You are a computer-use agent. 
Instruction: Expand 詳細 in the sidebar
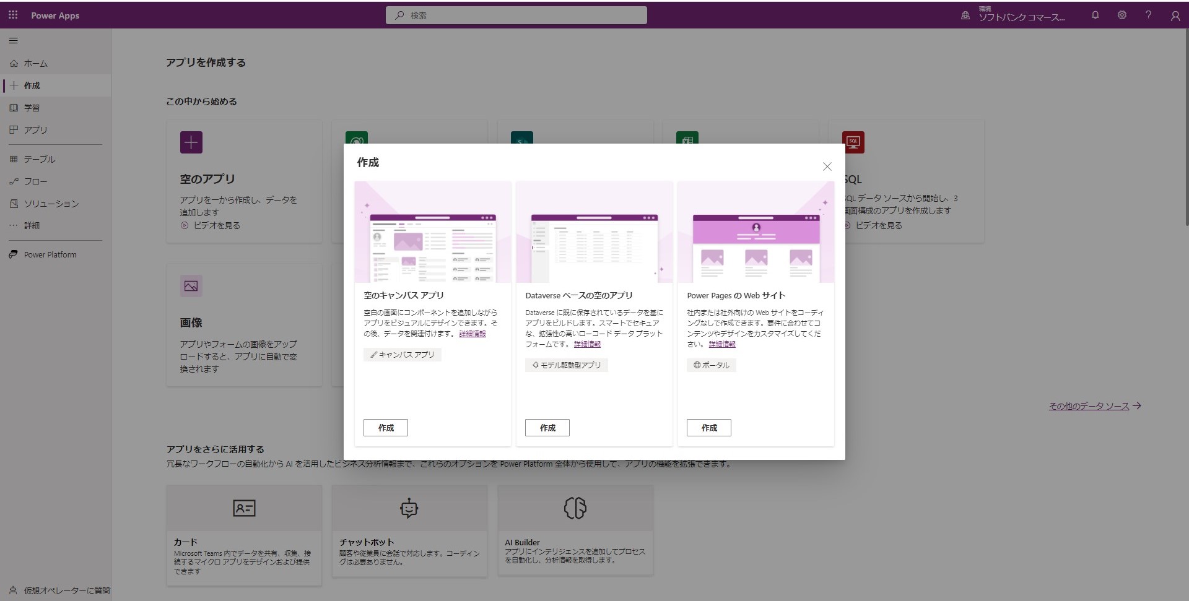click(x=55, y=225)
